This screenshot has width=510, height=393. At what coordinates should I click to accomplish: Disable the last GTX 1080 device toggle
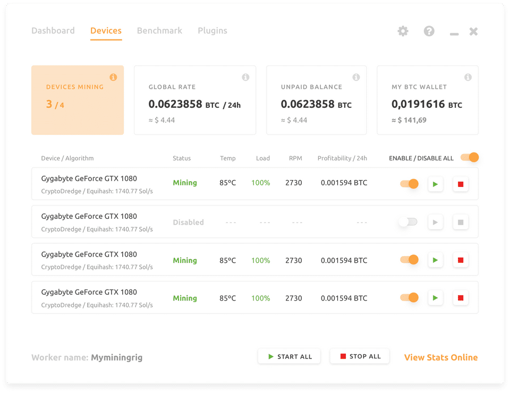pos(409,297)
